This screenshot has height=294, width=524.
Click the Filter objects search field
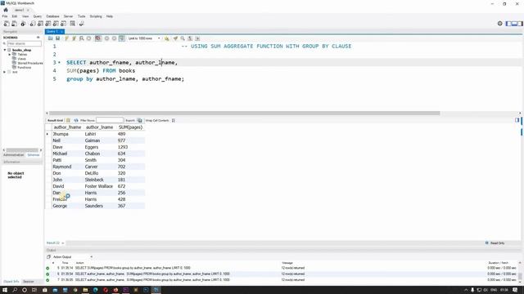24,43
